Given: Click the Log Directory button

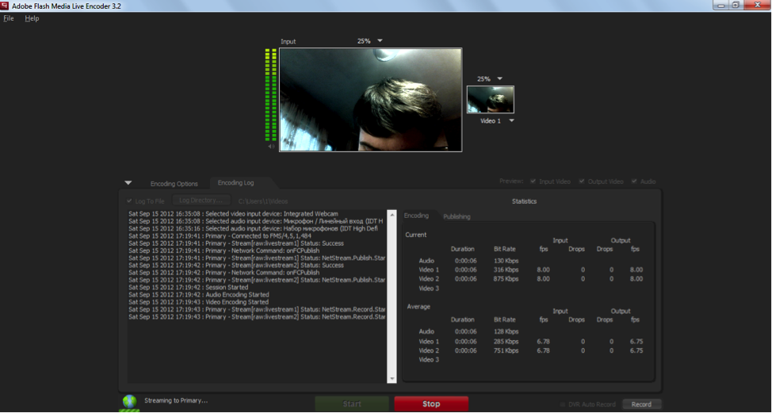Looking at the screenshot, I should [201, 201].
